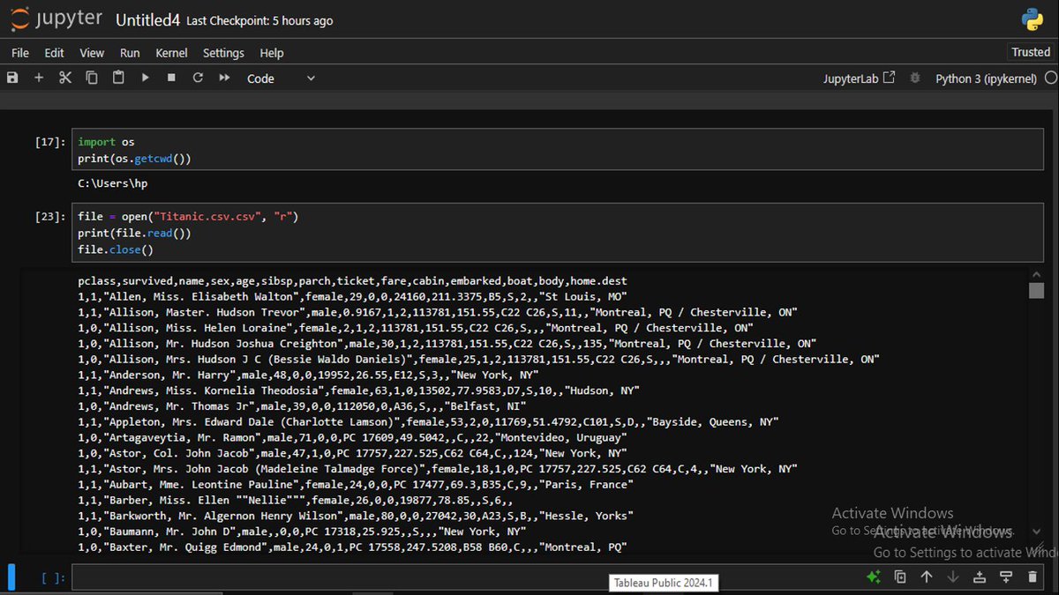Duplicate the cell from cell toolbar
Viewport: 1059px width, 595px height.
pos(900,577)
